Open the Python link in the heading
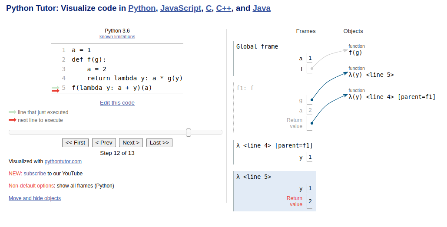Viewport: 447px width, 227px height. 142,8
